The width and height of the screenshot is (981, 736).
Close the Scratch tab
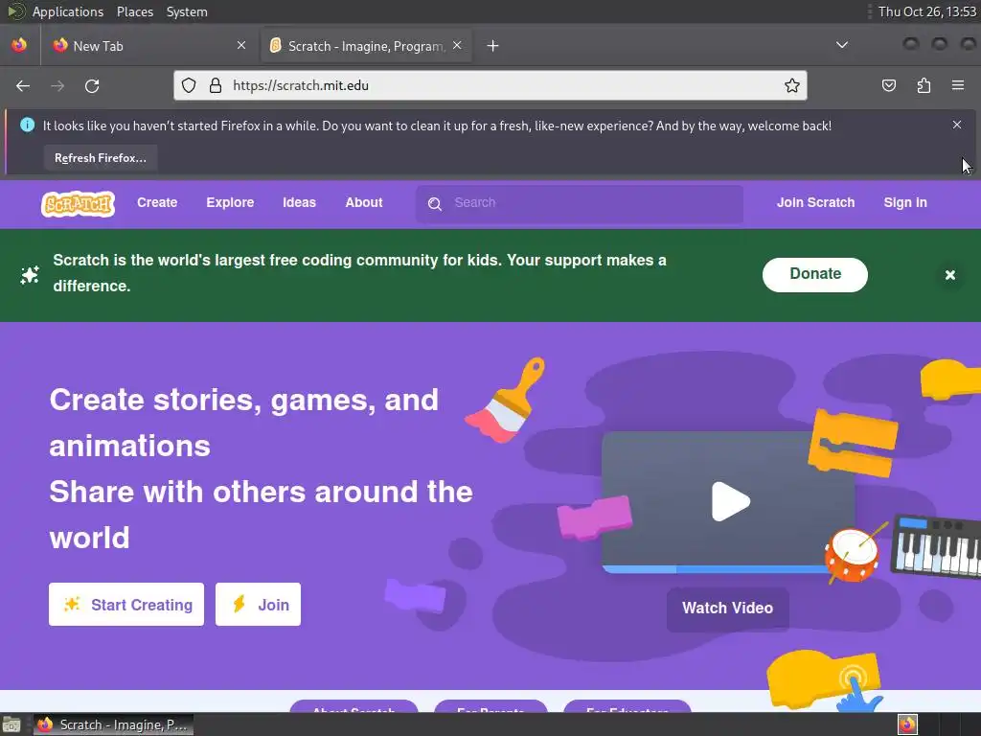tap(457, 45)
